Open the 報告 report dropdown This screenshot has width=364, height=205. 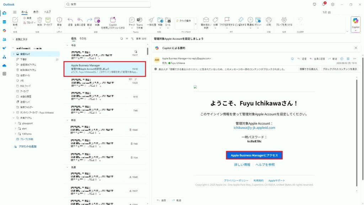tap(59, 28)
